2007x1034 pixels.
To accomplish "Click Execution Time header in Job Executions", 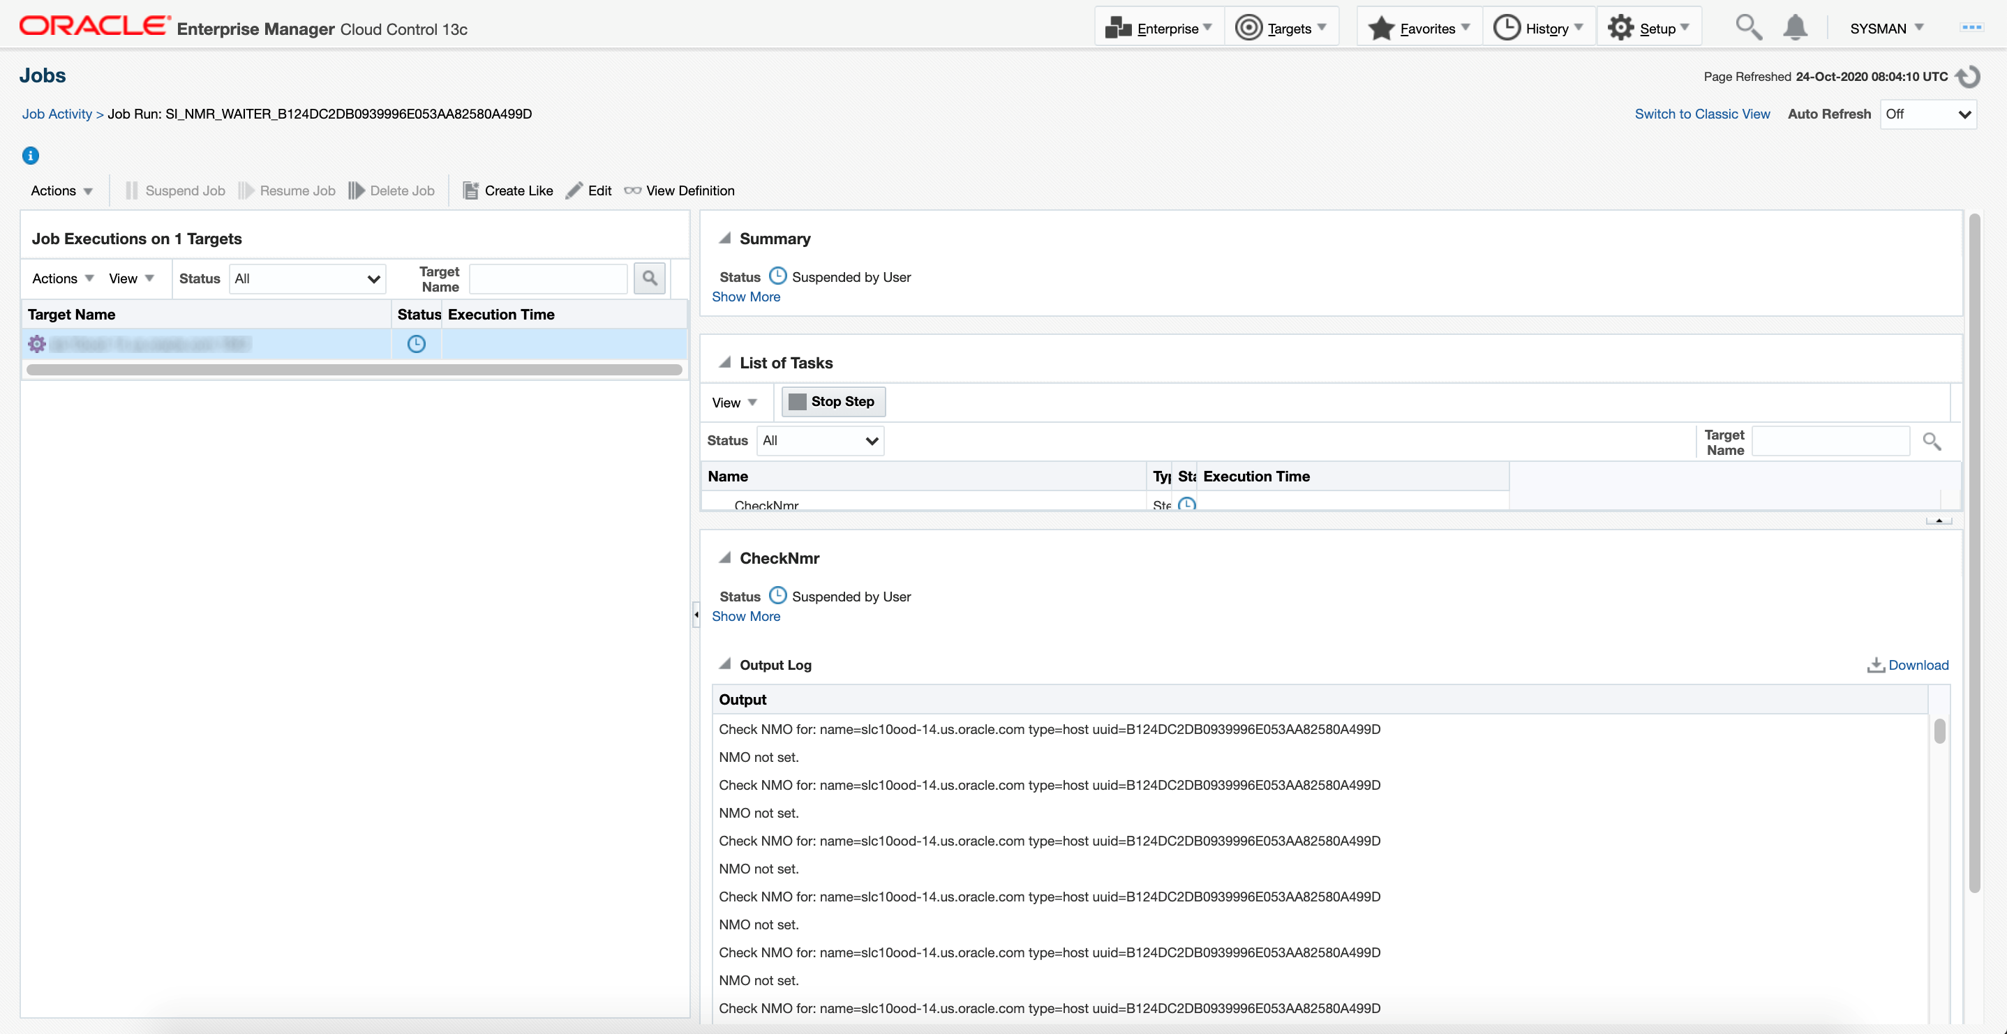I will pos(566,314).
